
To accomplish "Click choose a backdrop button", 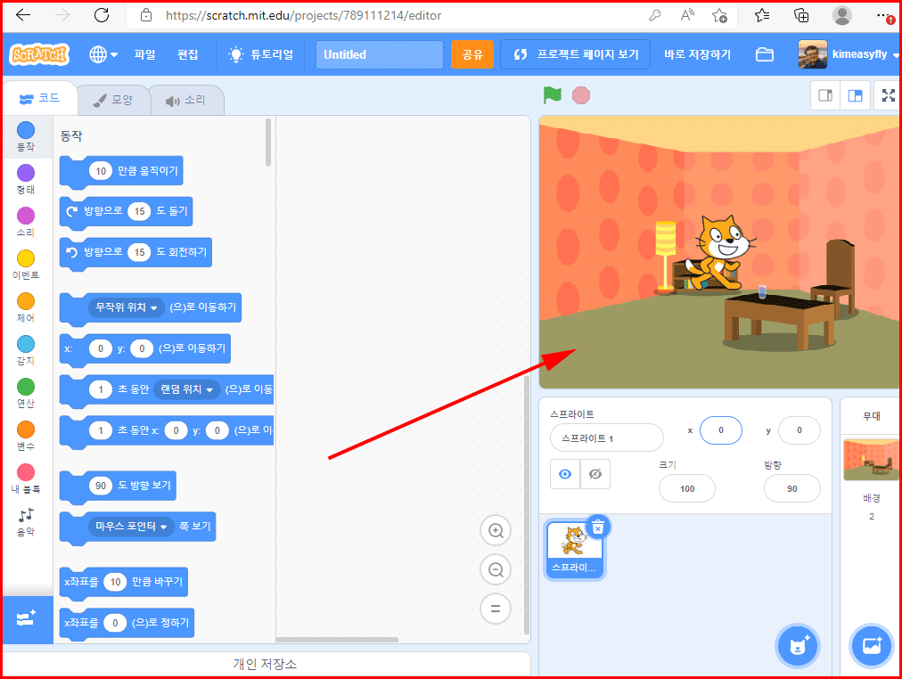I will click(x=872, y=646).
